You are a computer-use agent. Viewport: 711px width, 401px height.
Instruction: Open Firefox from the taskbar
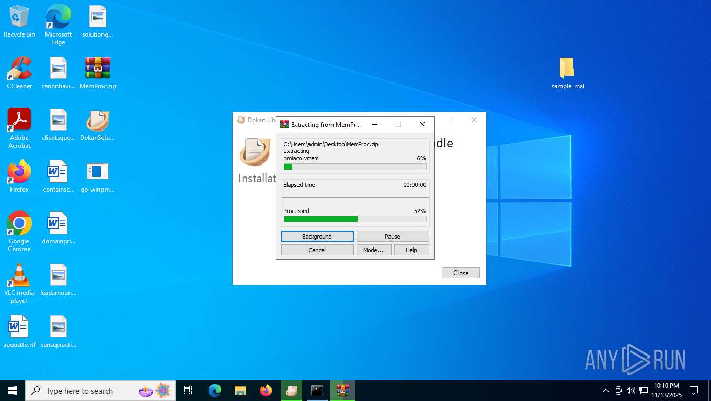266,391
